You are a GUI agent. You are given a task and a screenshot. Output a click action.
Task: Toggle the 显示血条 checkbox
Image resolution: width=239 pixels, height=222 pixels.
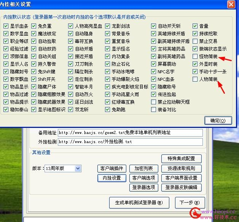(6, 26)
